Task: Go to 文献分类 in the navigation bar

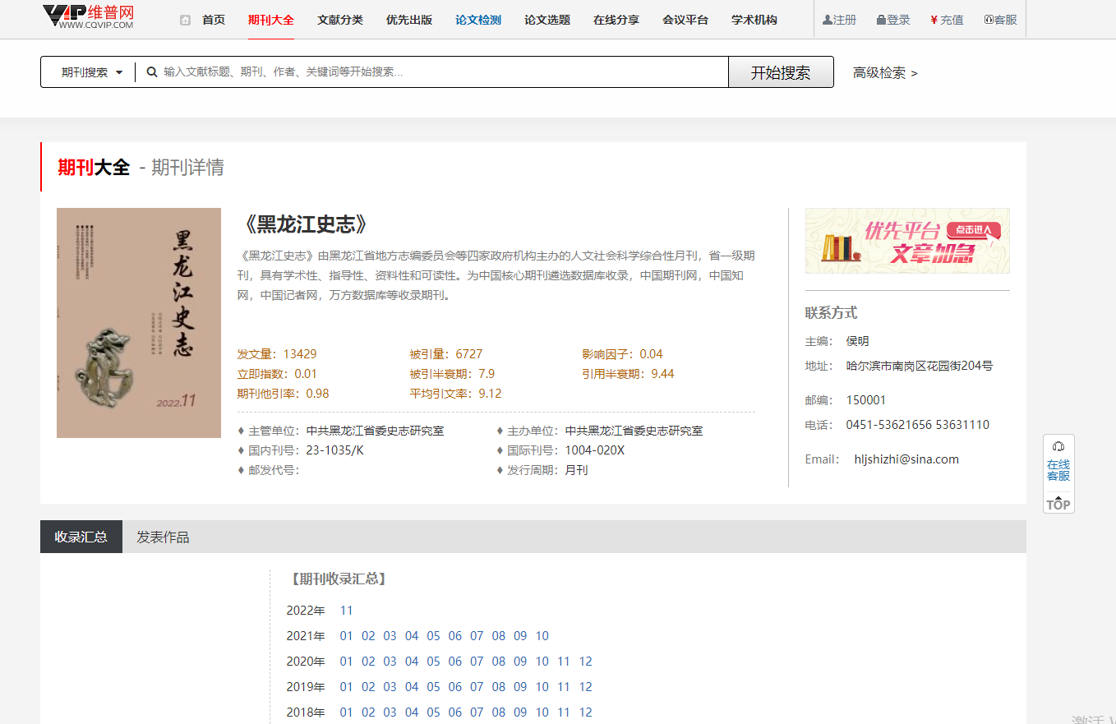Action: pos(340,20)
